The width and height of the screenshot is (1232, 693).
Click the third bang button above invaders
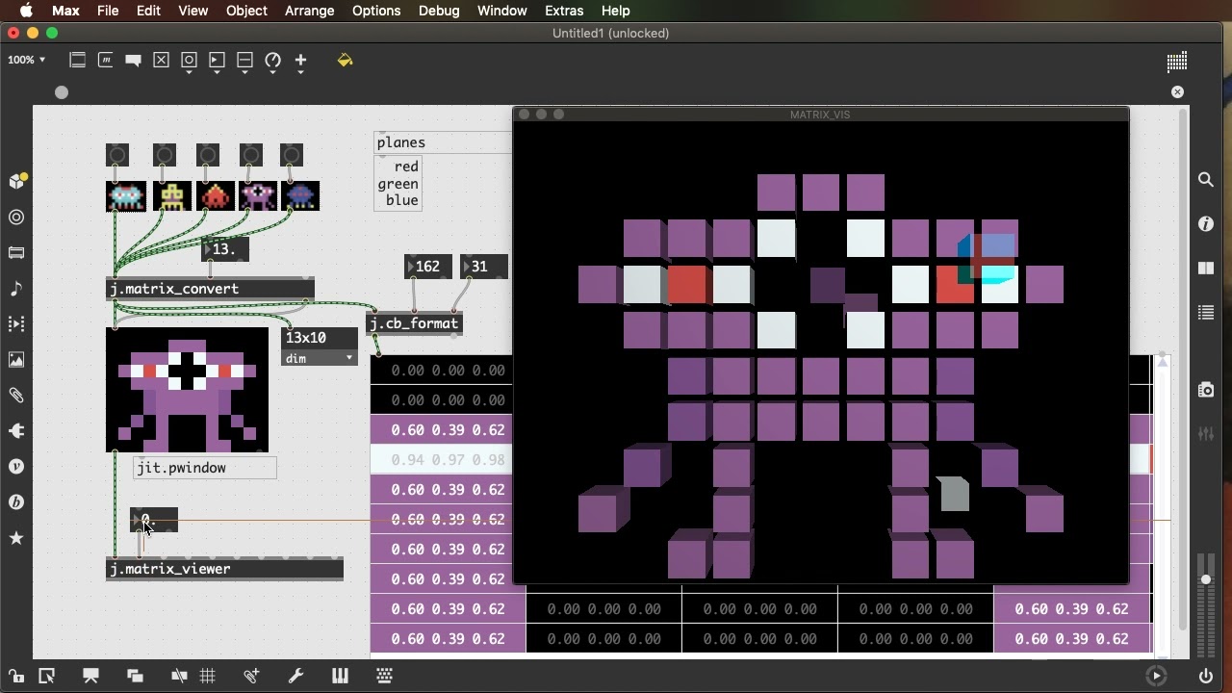pyautogui.click(x=208, y=155)
